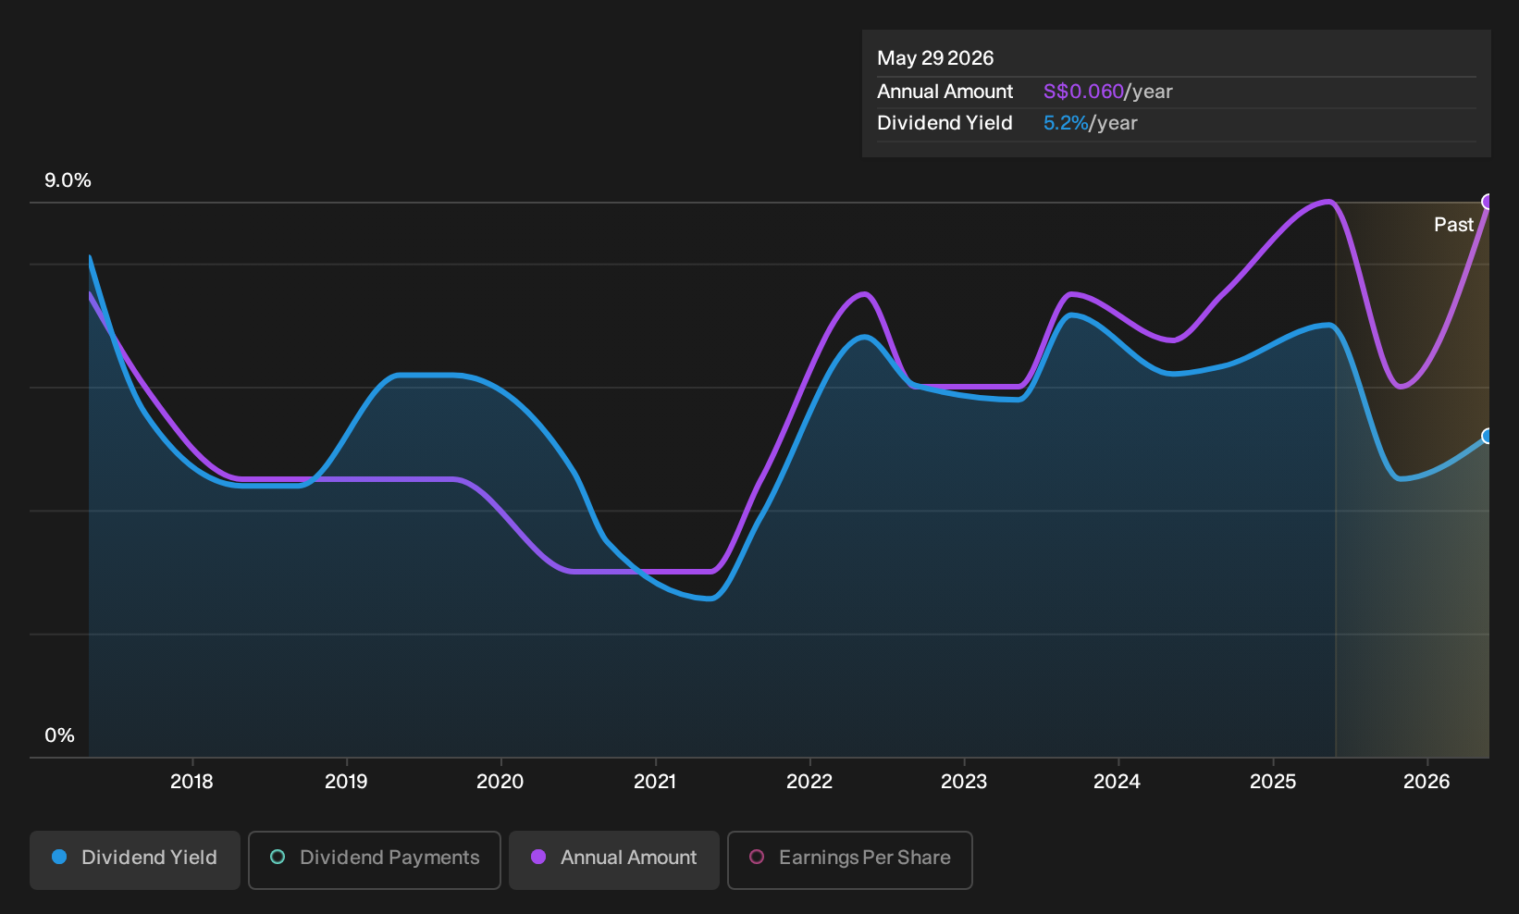Click the 2026 x-axis label

point(1426,782)
